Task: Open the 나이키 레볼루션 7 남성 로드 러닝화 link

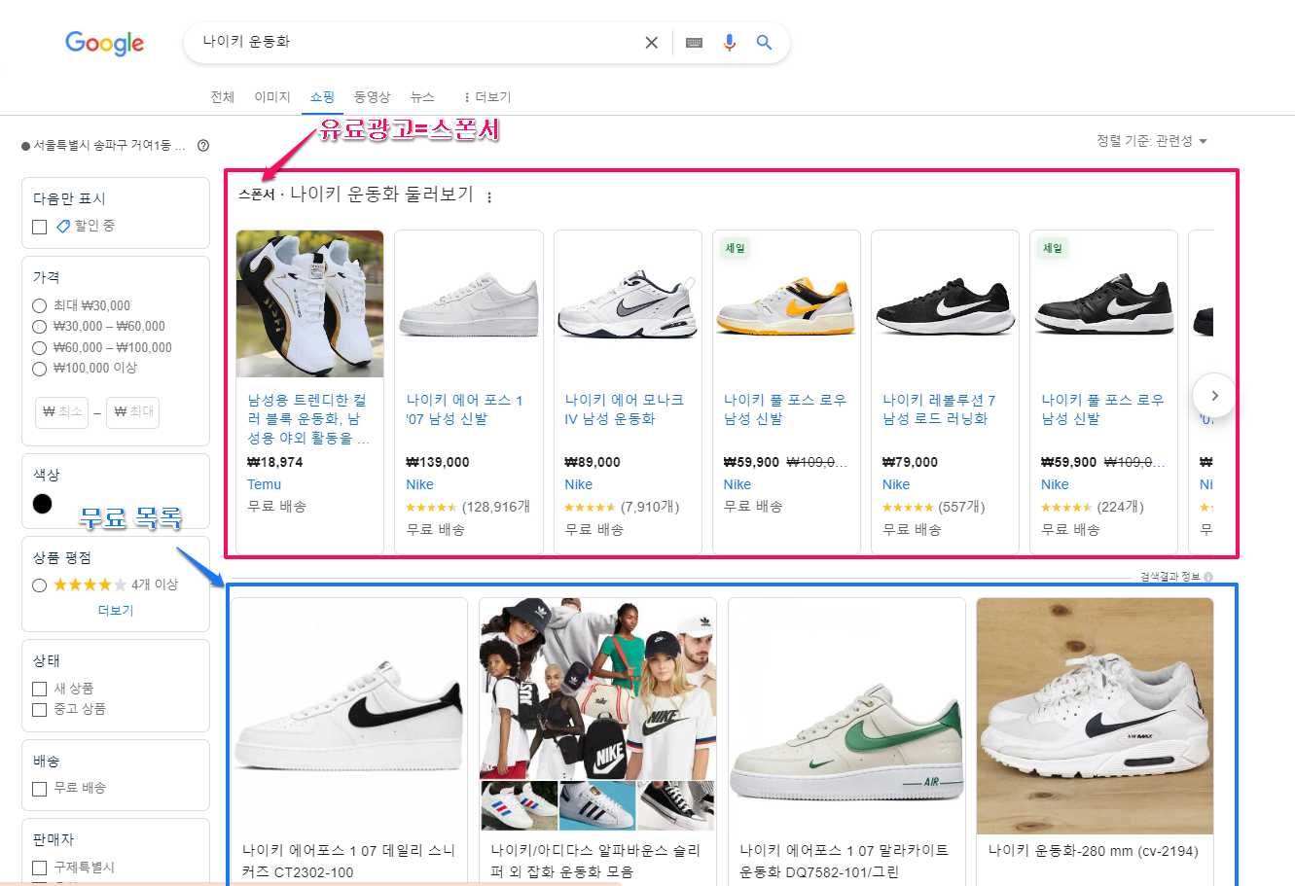Action: (939, 409)
